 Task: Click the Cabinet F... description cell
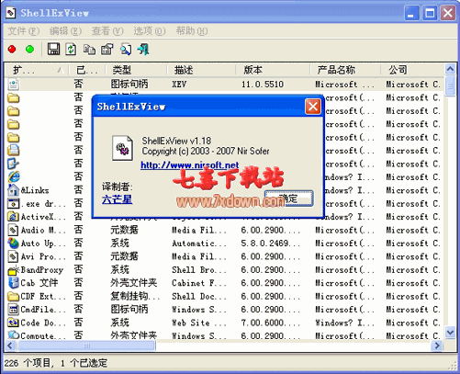pyautogui.click(x=199, y=283)
